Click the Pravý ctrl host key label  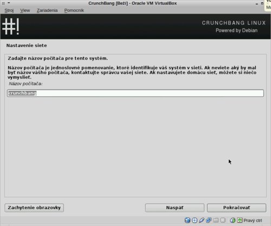(x=253, y=221)
